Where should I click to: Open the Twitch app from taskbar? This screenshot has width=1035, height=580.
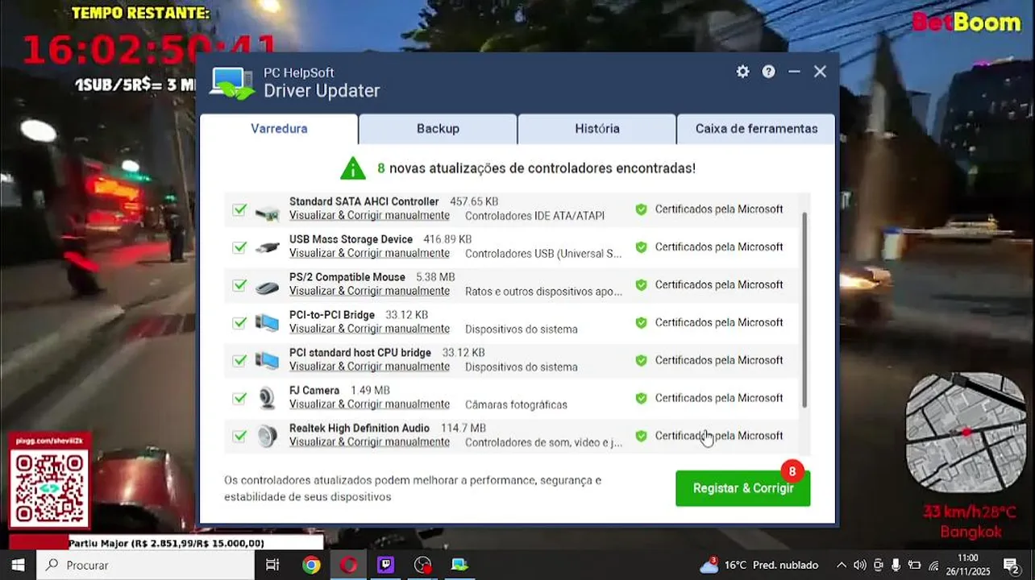385,565
